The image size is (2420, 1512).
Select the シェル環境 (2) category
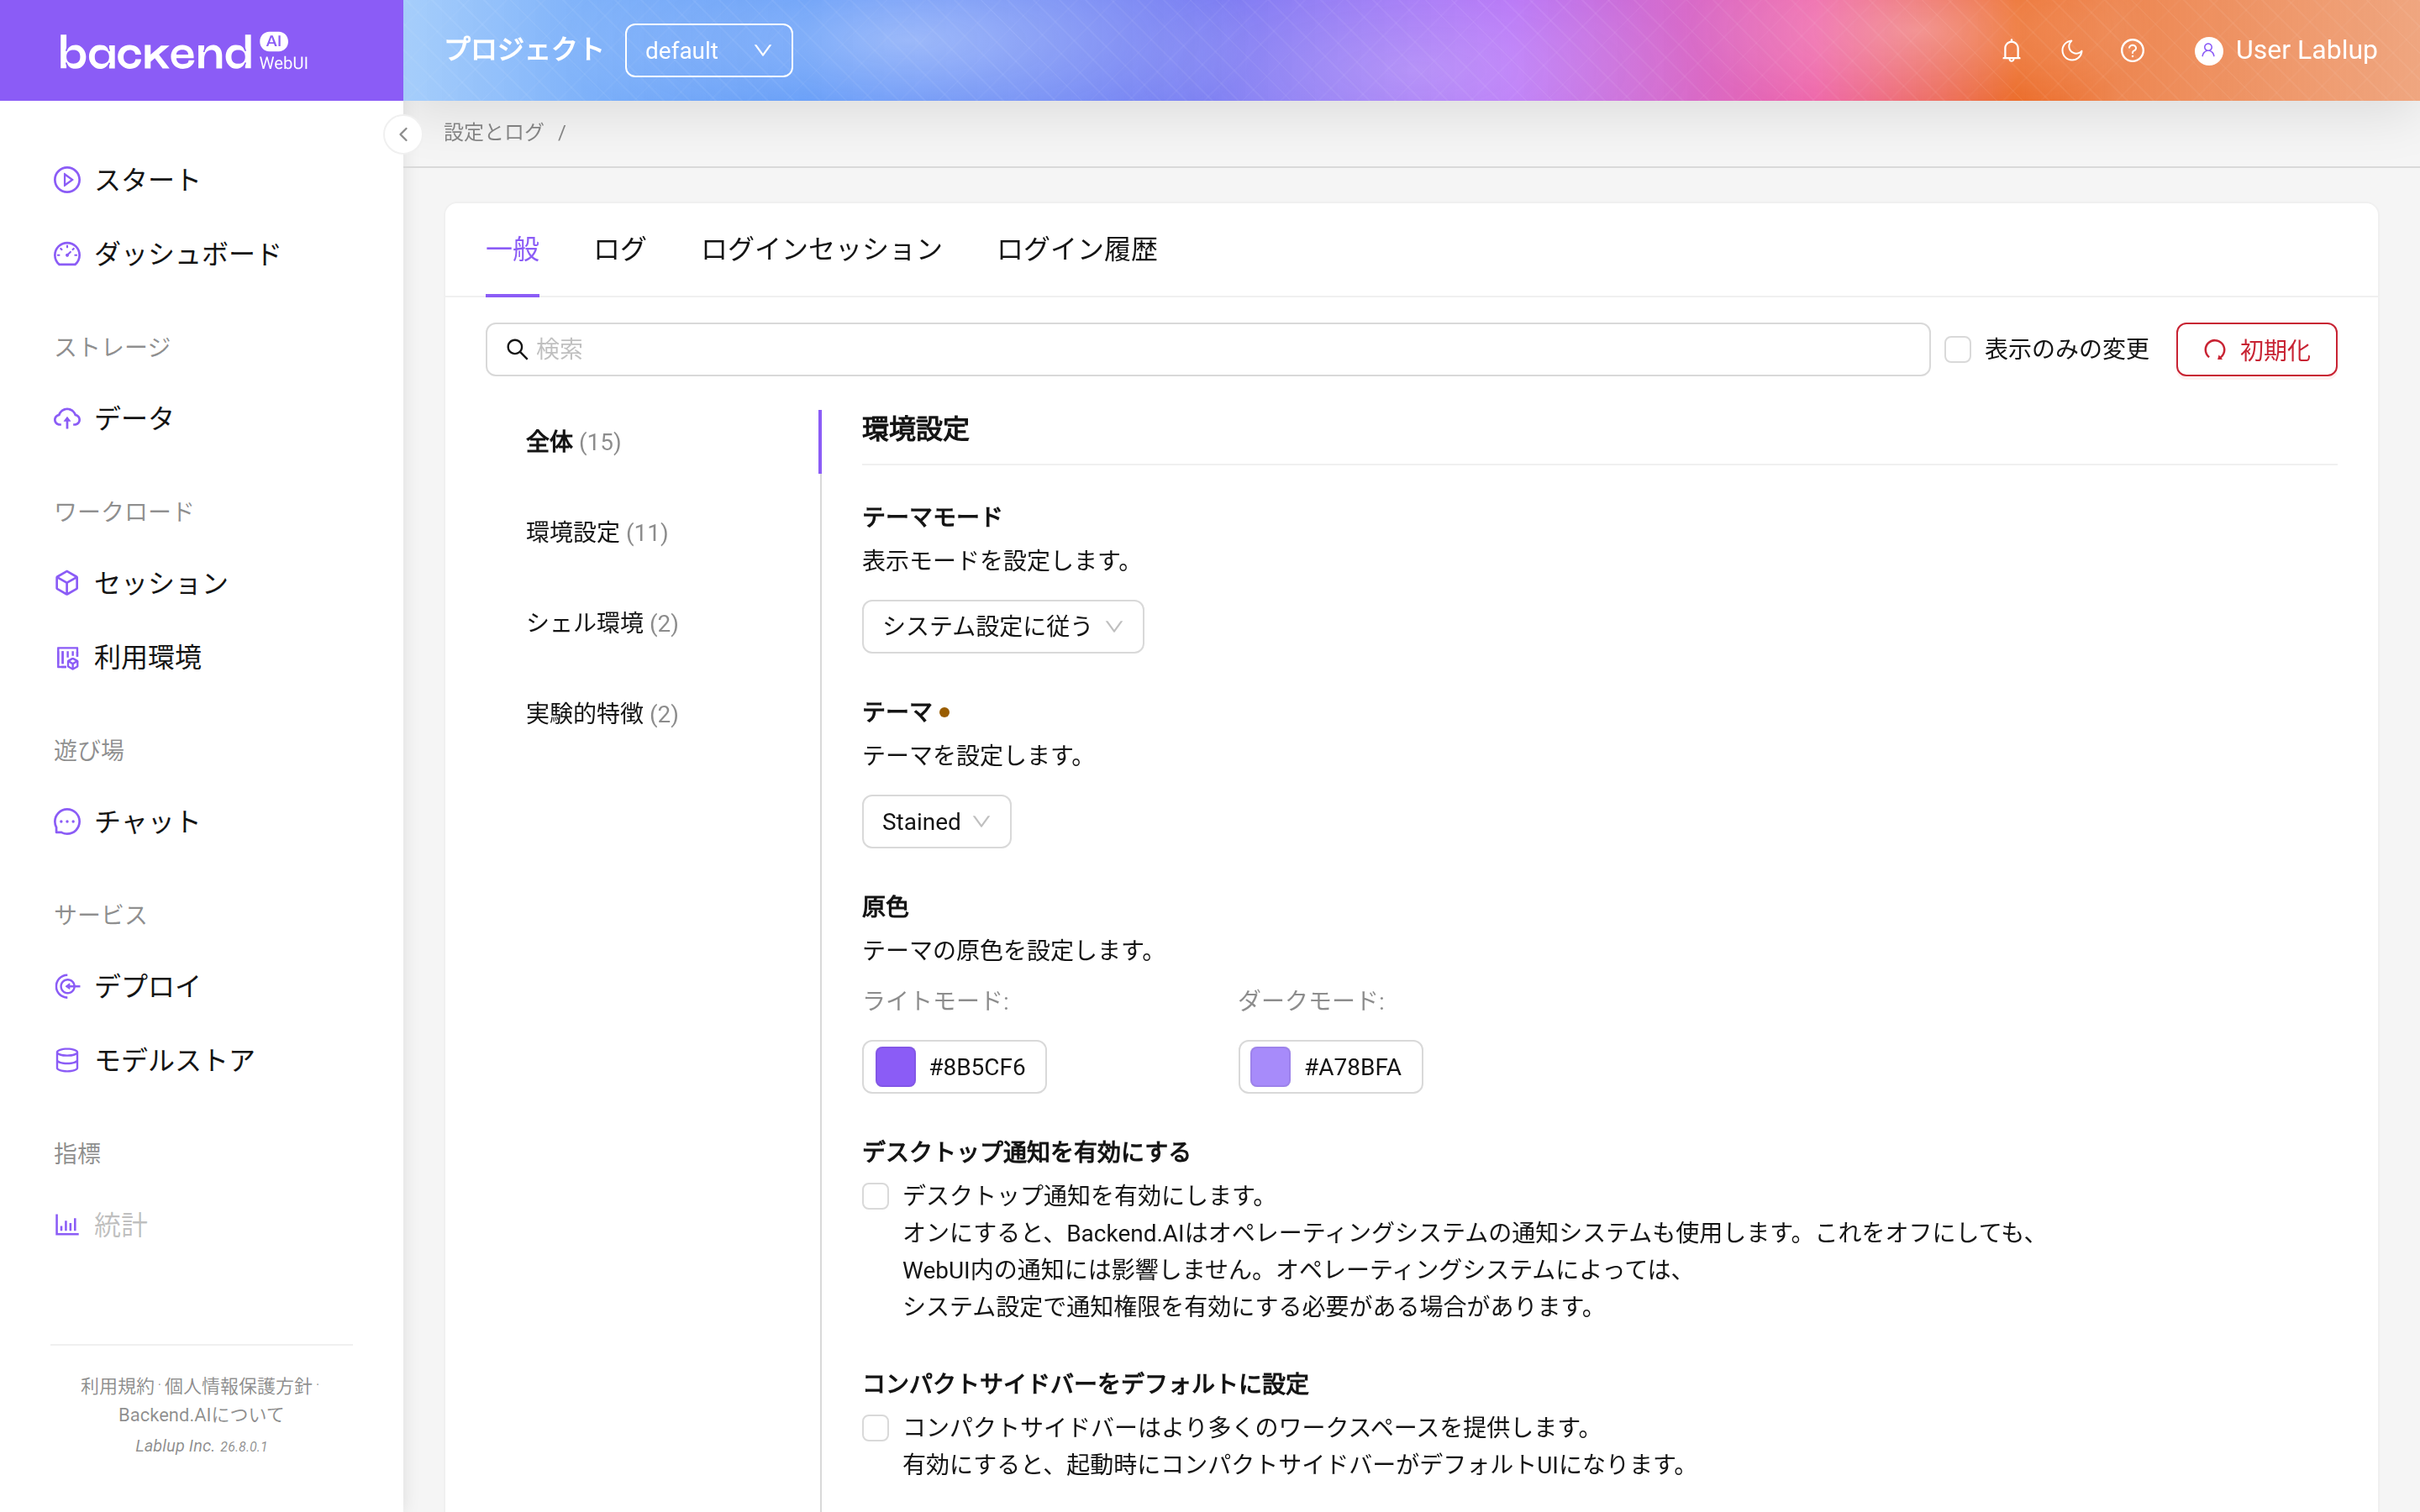[652, 623]
